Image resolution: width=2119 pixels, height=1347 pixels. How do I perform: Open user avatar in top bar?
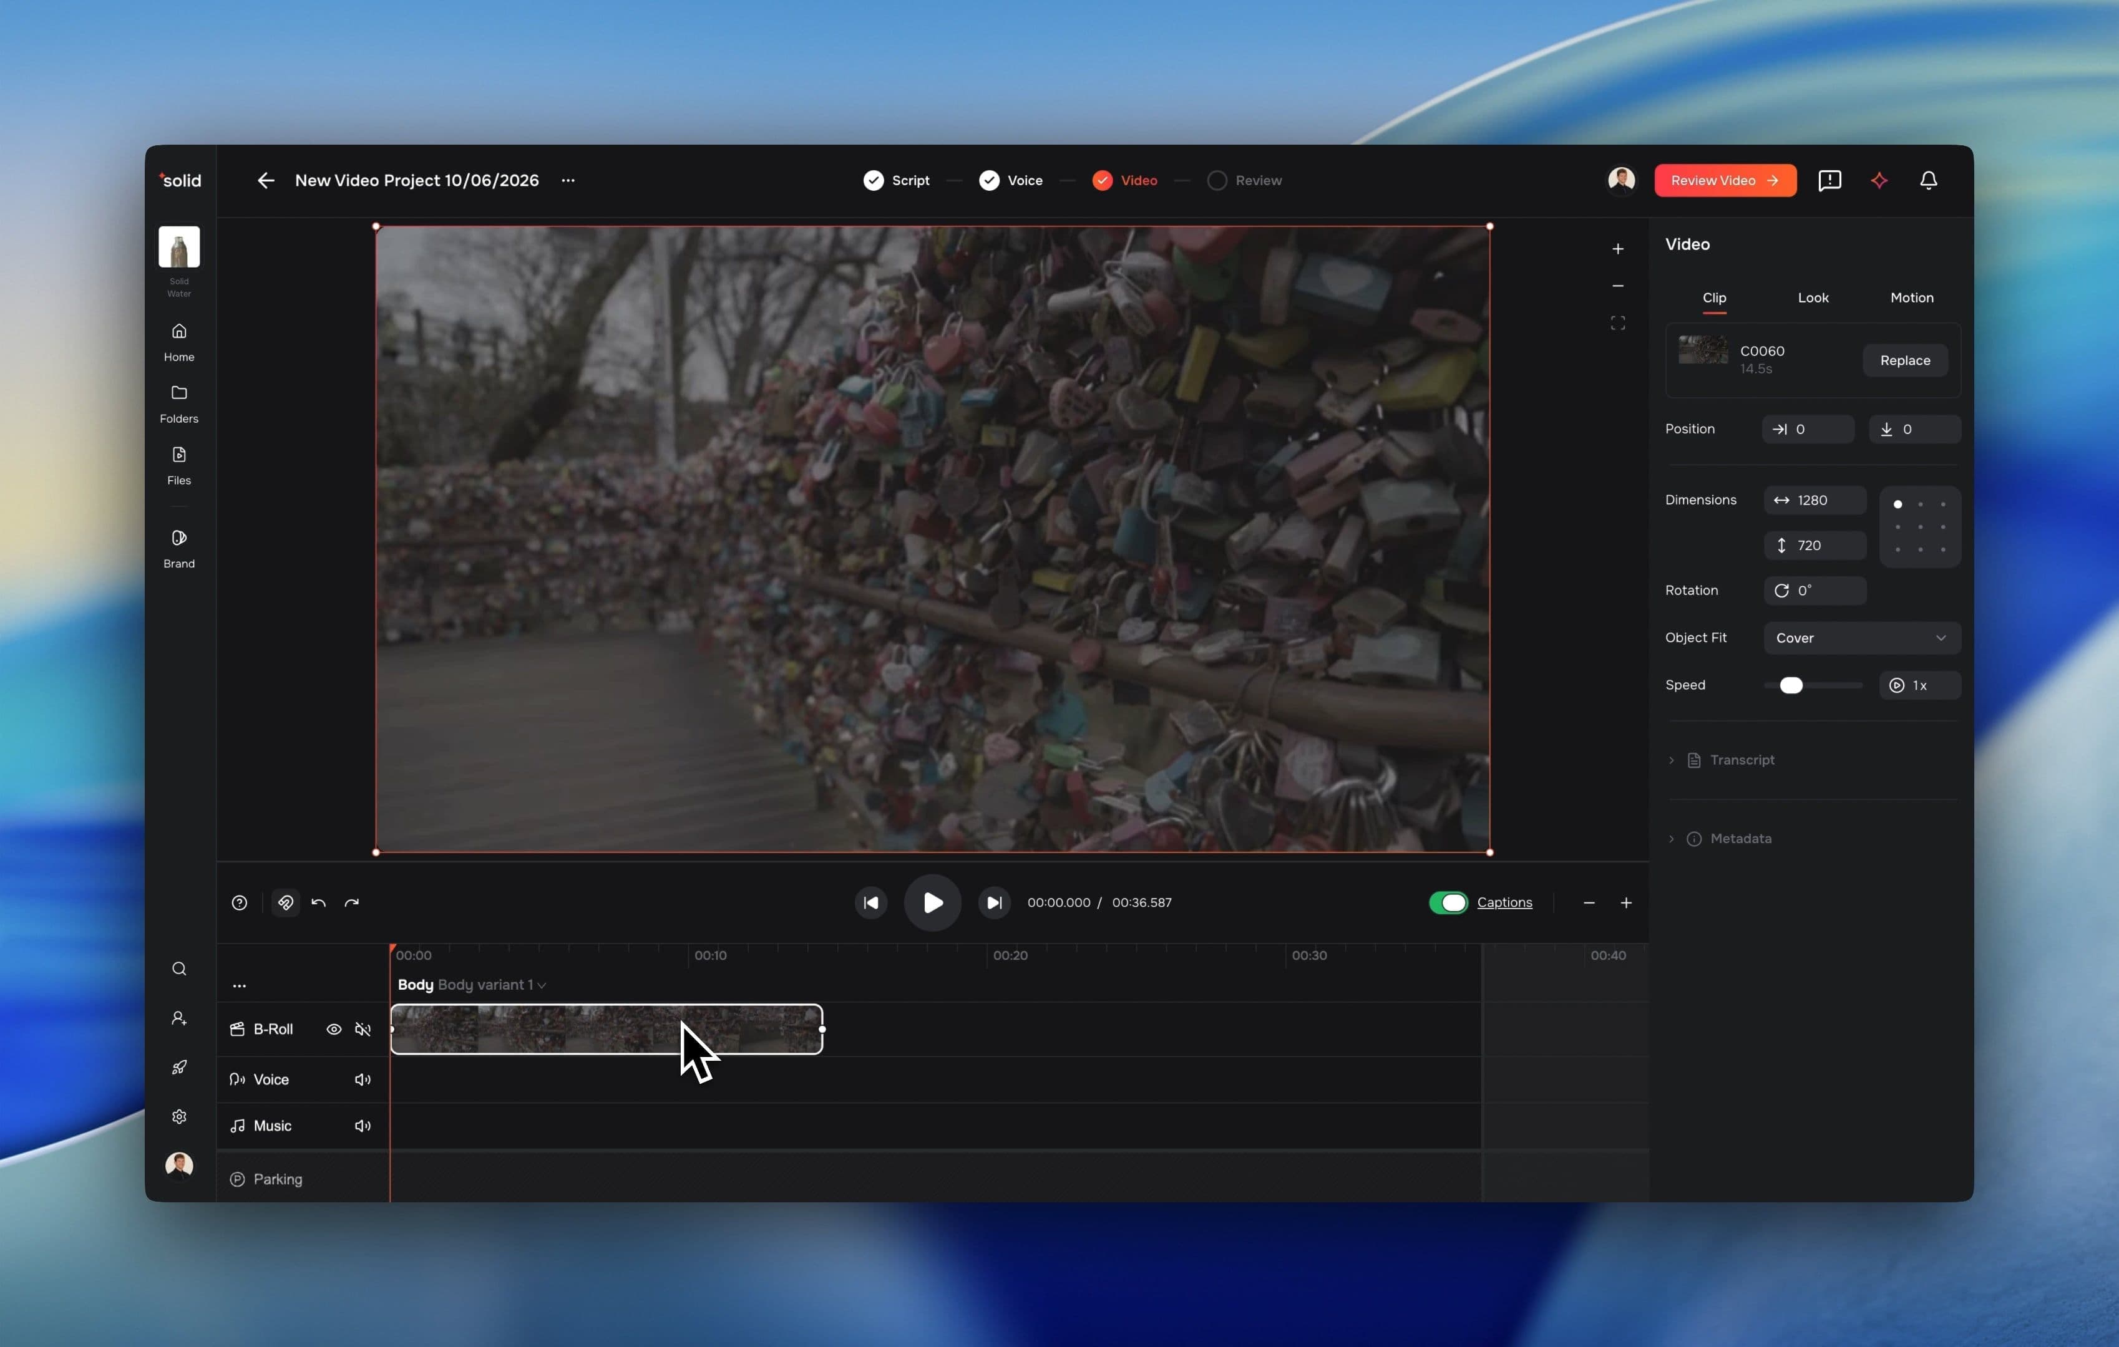pos(1621,180)
